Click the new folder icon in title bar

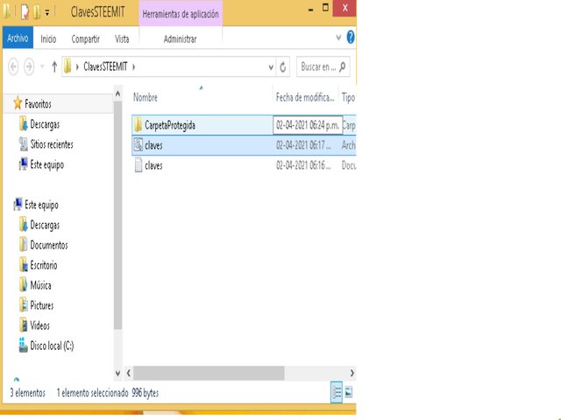tap(37, 12)
